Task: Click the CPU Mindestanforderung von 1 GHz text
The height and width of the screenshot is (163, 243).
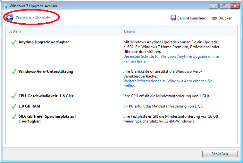Action: coord(167,96)
